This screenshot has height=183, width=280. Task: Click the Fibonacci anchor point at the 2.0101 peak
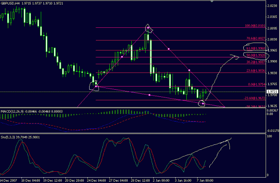coord(148,27)
